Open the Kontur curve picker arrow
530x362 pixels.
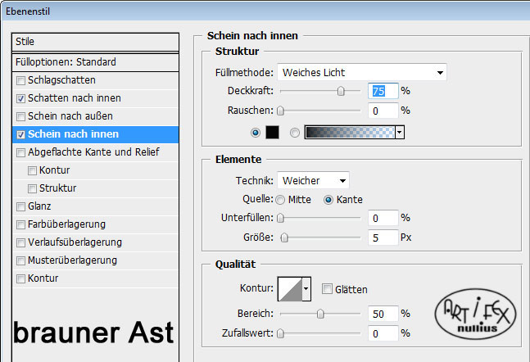coord(306,288)
